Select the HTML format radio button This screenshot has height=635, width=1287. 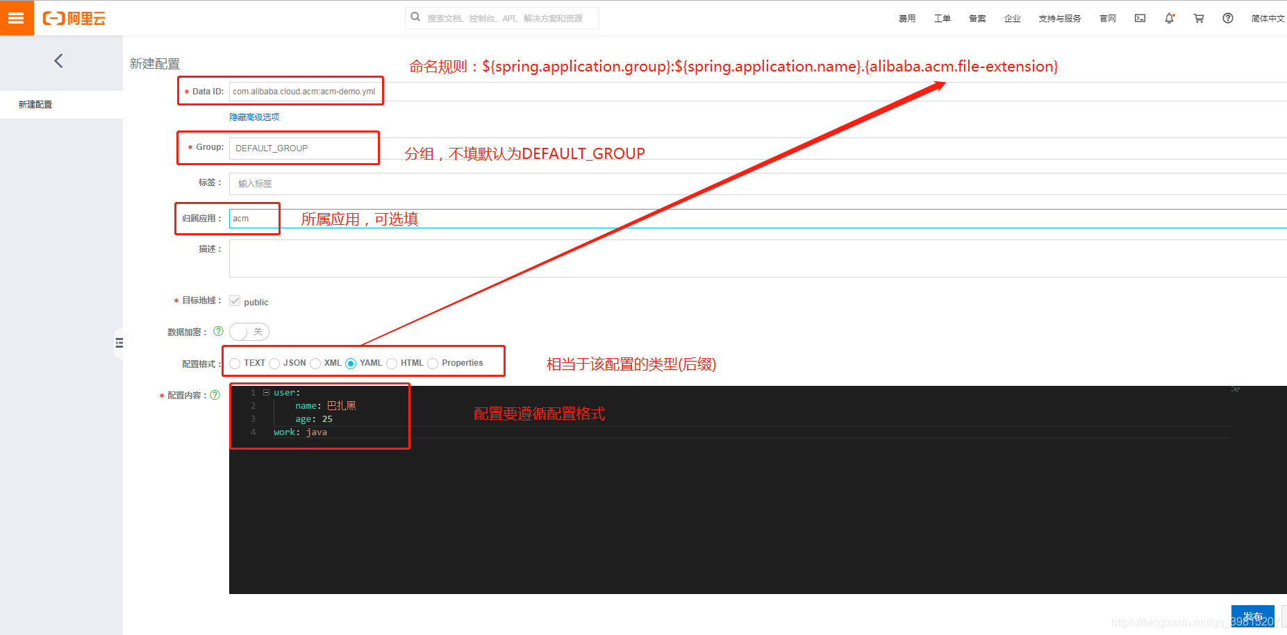(392, 364)
